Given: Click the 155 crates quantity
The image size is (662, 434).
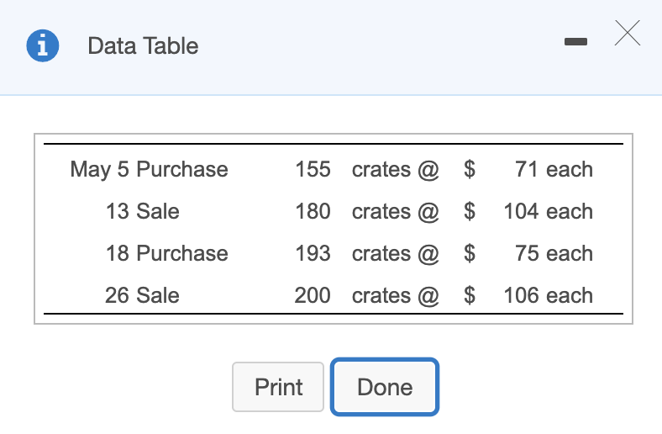Looking at the screenshot, I should point(313,169).
